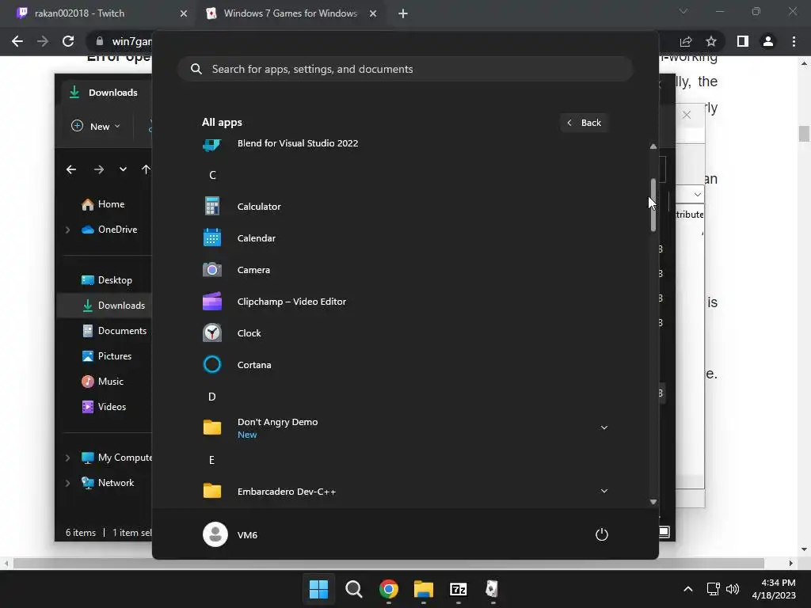This screenshot has width=811, height=608.
Task: Open the Chrome three-dot menu
Action: [794, 41]
